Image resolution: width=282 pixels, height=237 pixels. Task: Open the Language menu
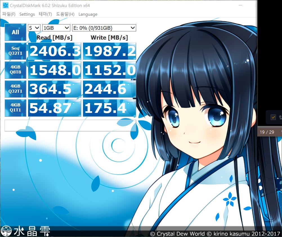point(88,14)
